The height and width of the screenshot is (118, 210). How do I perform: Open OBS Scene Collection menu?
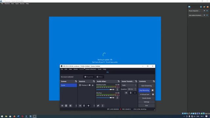click(91, 69)
